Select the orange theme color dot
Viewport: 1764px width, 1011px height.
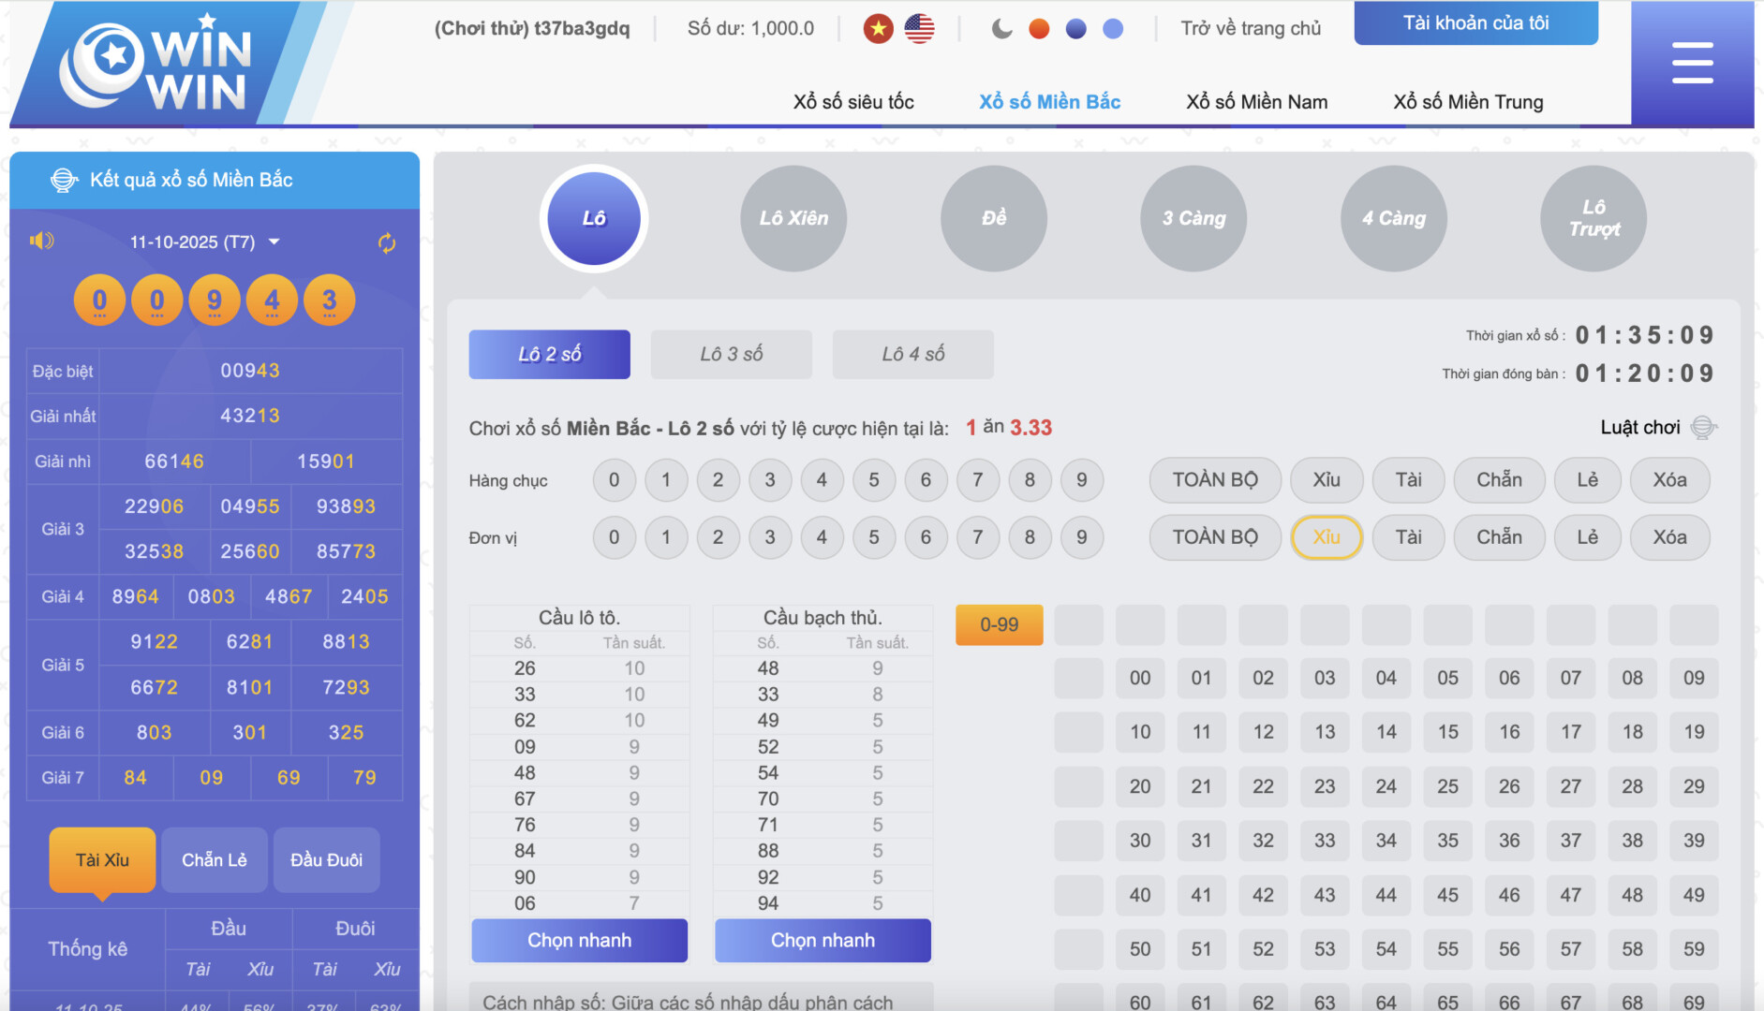1039,29
